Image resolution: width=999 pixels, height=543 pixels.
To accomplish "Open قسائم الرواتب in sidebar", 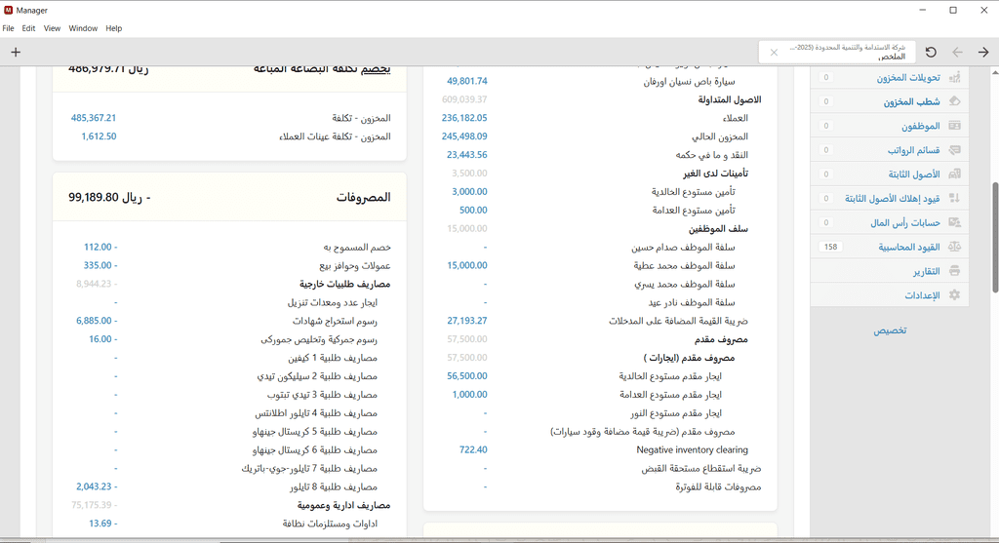I will point(913,150).
